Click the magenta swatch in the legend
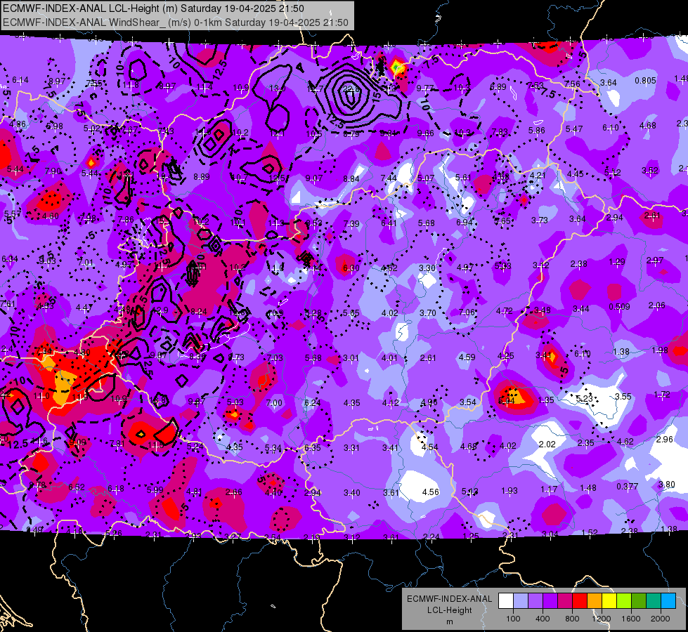688x632 pixels. (x=565, y=601)
